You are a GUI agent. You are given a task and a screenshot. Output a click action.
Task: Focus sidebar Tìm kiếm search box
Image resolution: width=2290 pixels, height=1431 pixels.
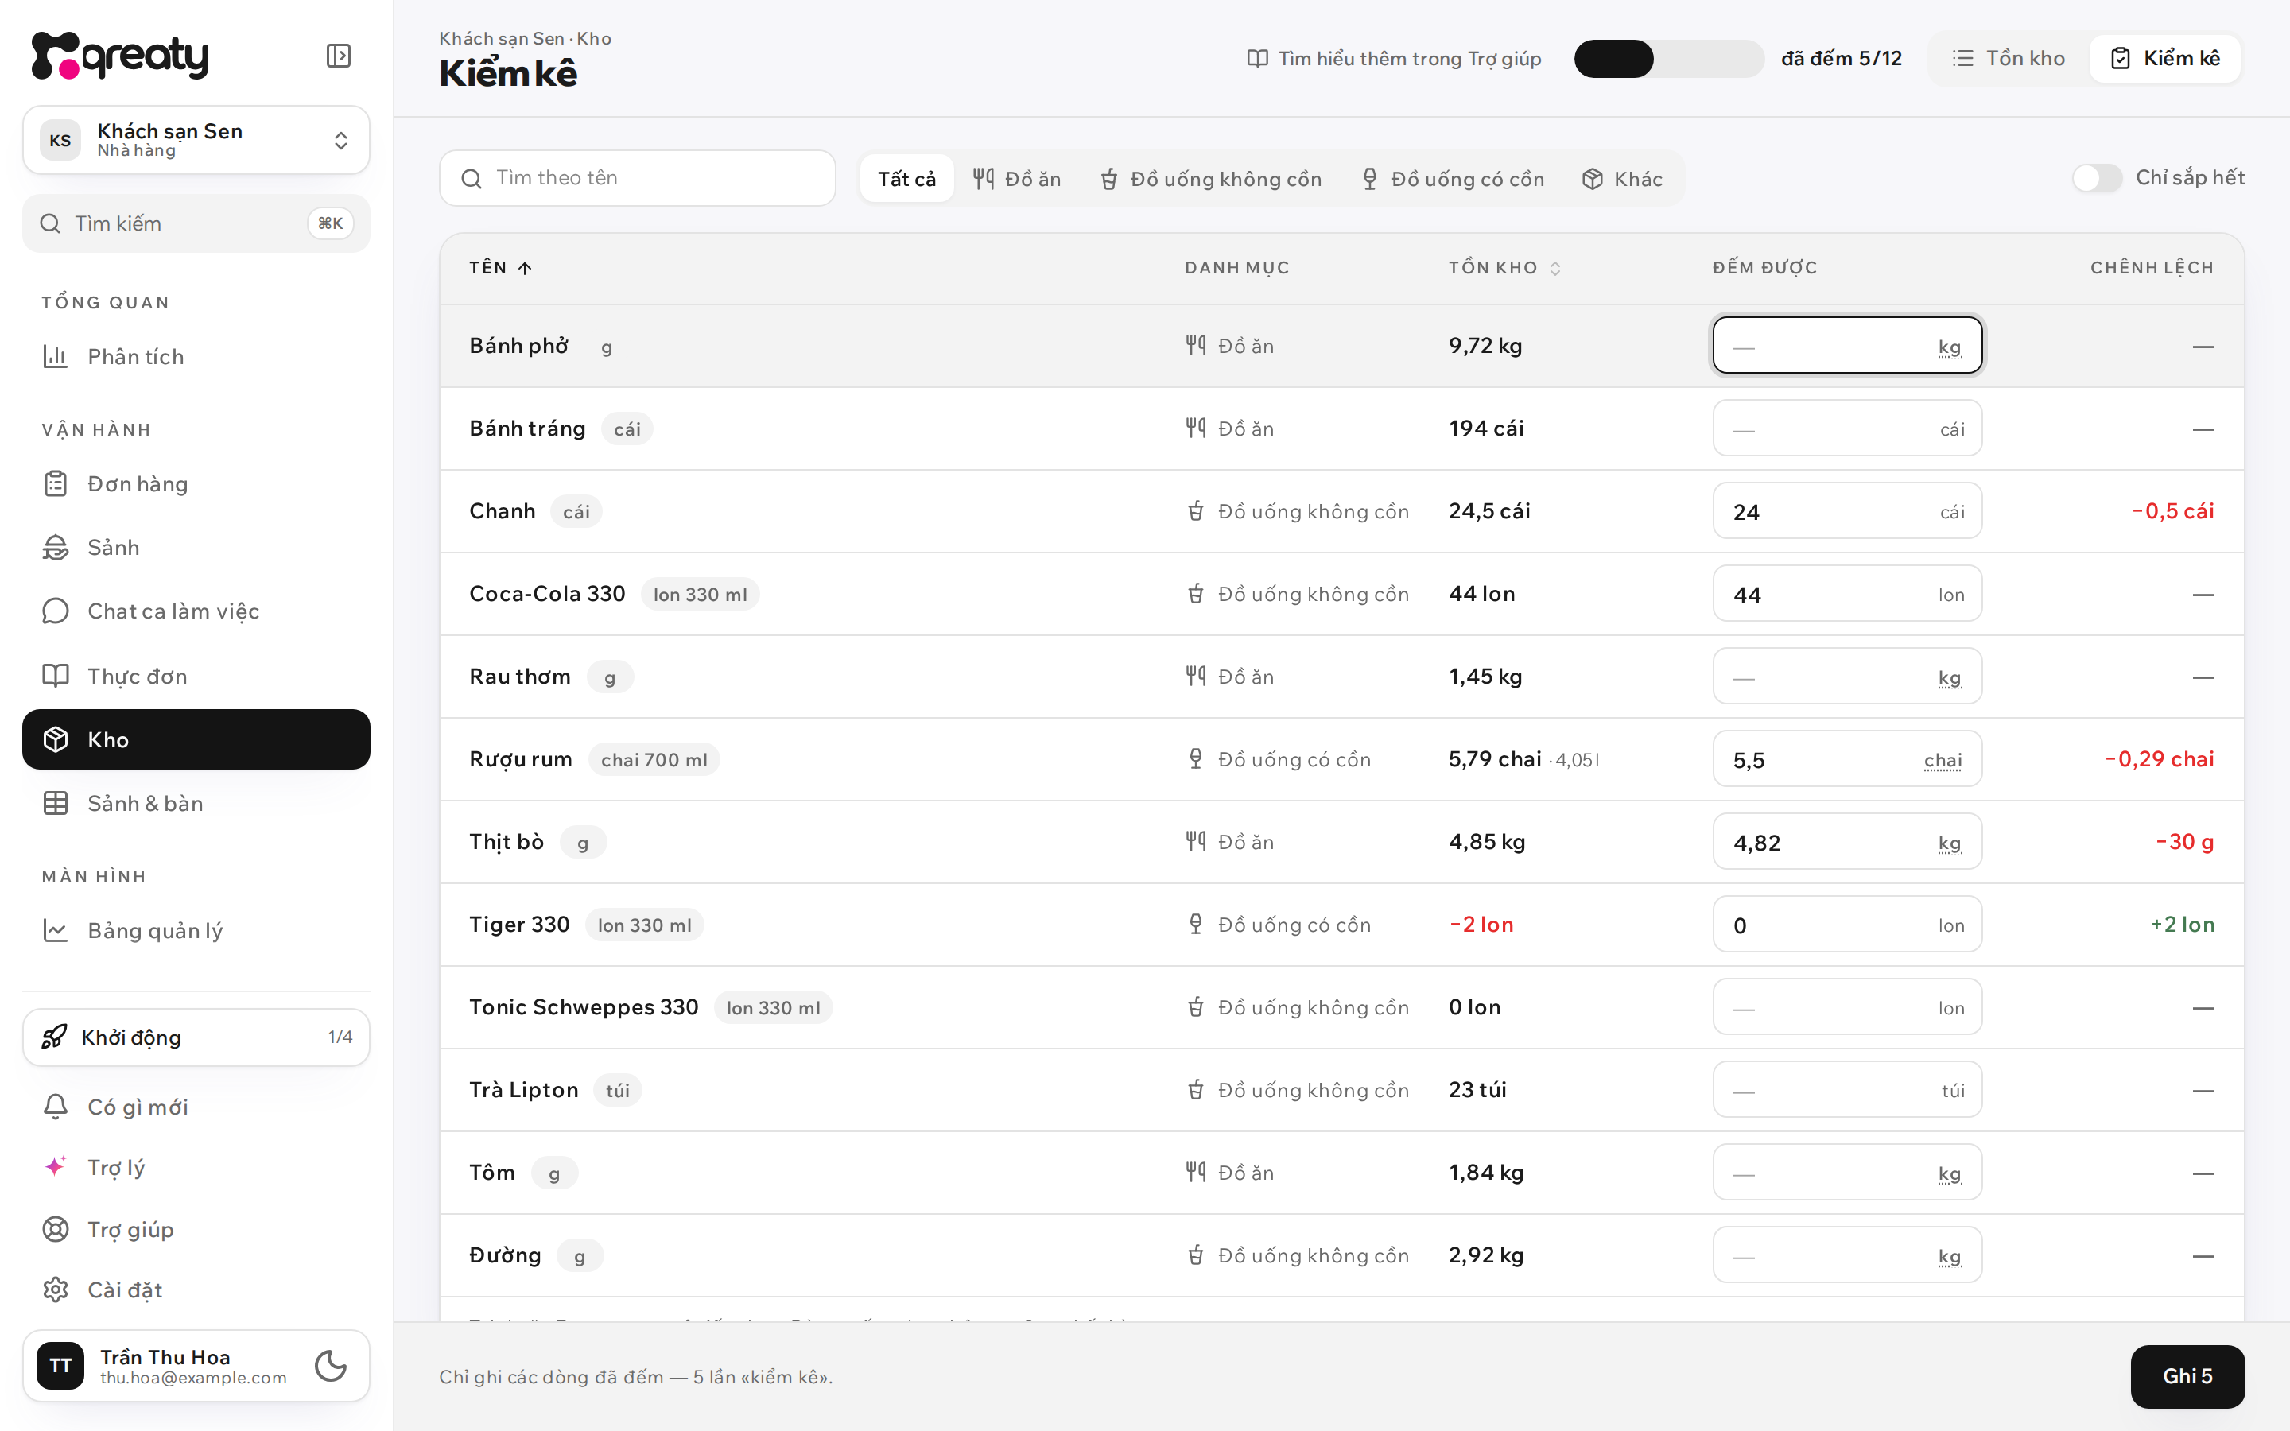click(x=196, y=223)
